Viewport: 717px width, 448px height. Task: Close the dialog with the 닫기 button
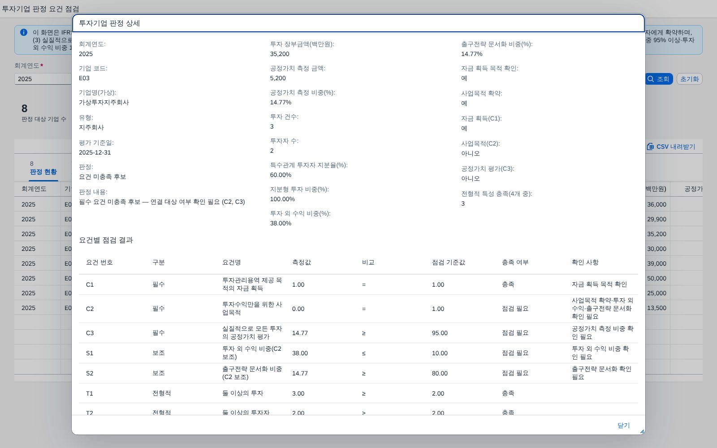(624, 425)
